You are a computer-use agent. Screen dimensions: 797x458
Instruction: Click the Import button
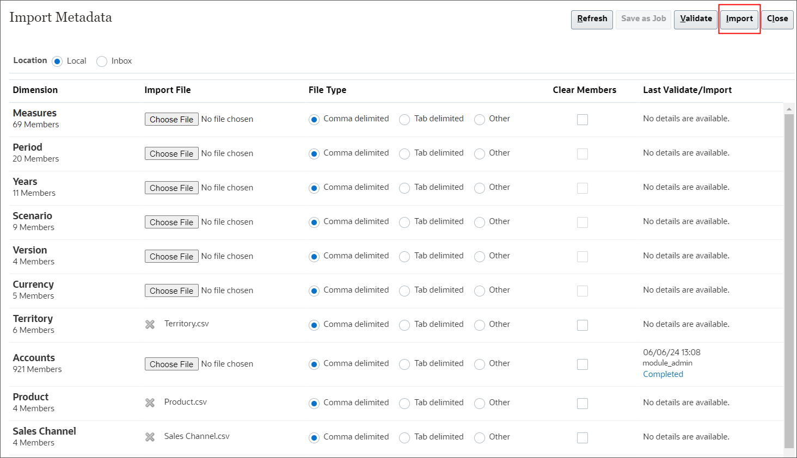pos(739,18)
